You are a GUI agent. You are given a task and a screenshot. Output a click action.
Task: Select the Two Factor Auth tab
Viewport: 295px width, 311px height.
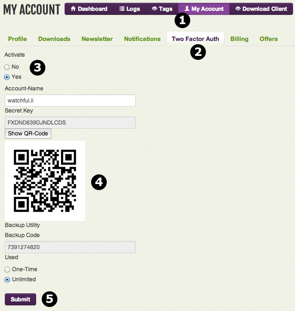point(195,39)
